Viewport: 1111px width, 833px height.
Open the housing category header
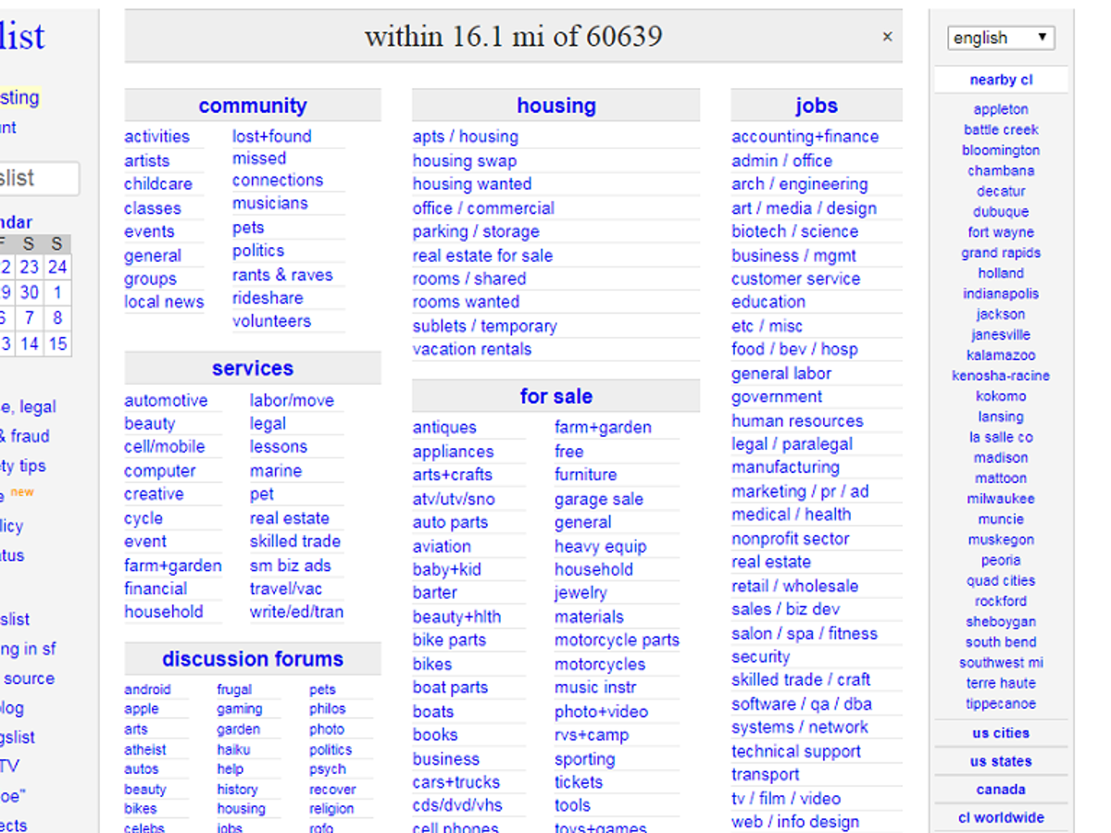(555, 106)
